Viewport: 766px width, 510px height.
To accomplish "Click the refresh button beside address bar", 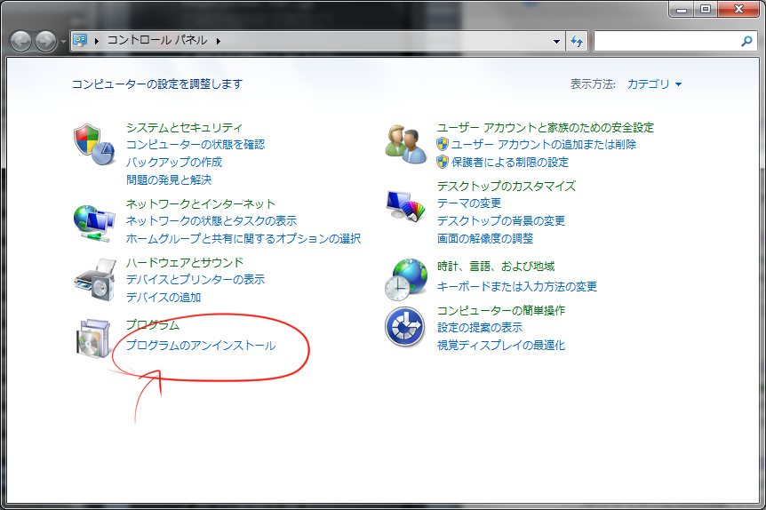I will click(x=577, y=41).
